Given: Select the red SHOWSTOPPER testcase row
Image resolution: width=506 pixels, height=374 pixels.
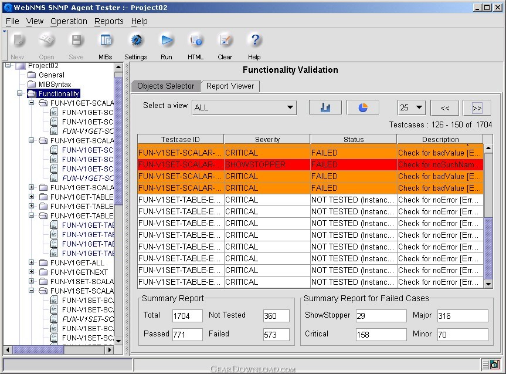Looking at the screenshot, I should click(x=310, y=164).
